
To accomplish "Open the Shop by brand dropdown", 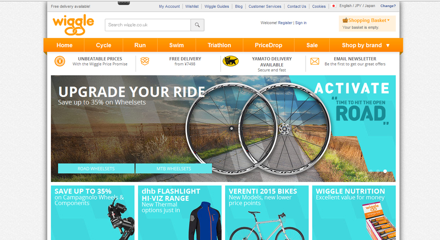I will [366, 45].
